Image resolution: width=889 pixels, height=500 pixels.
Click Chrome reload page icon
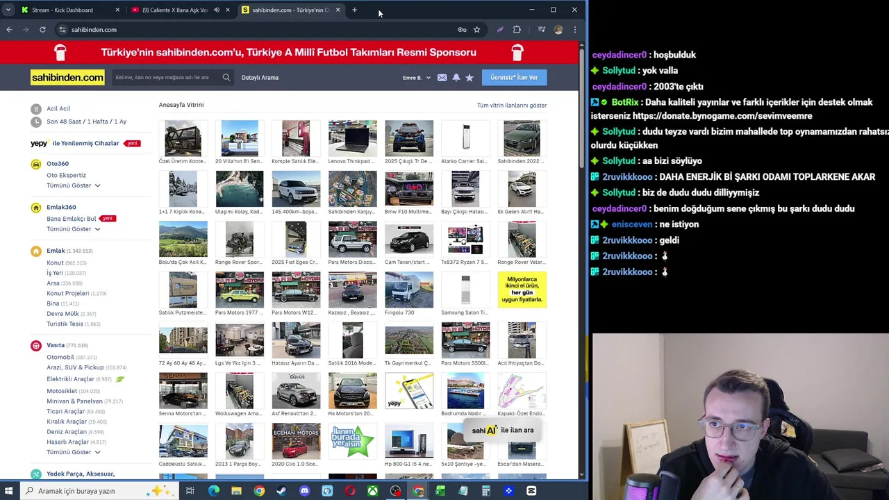point(42,30)
